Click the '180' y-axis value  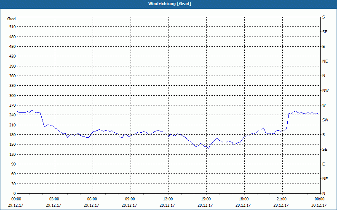pyautogui.click(x=13, y=135)
